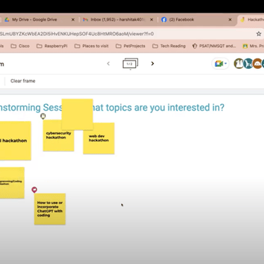Viewport: 264px width, 264px height.
Task: Go to the previous Jamboard frame
Action: click(108, 63)
